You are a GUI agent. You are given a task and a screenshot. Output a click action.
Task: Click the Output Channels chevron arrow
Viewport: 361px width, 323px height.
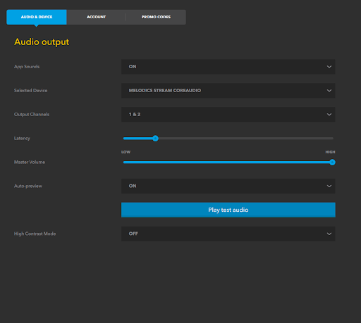pos(329,115)
